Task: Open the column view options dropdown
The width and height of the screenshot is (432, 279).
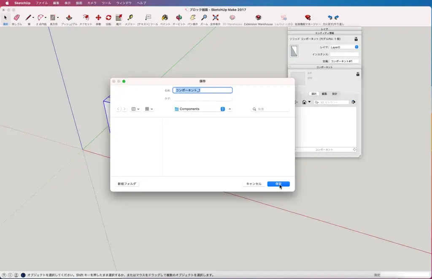Action: tap(135, 109)
